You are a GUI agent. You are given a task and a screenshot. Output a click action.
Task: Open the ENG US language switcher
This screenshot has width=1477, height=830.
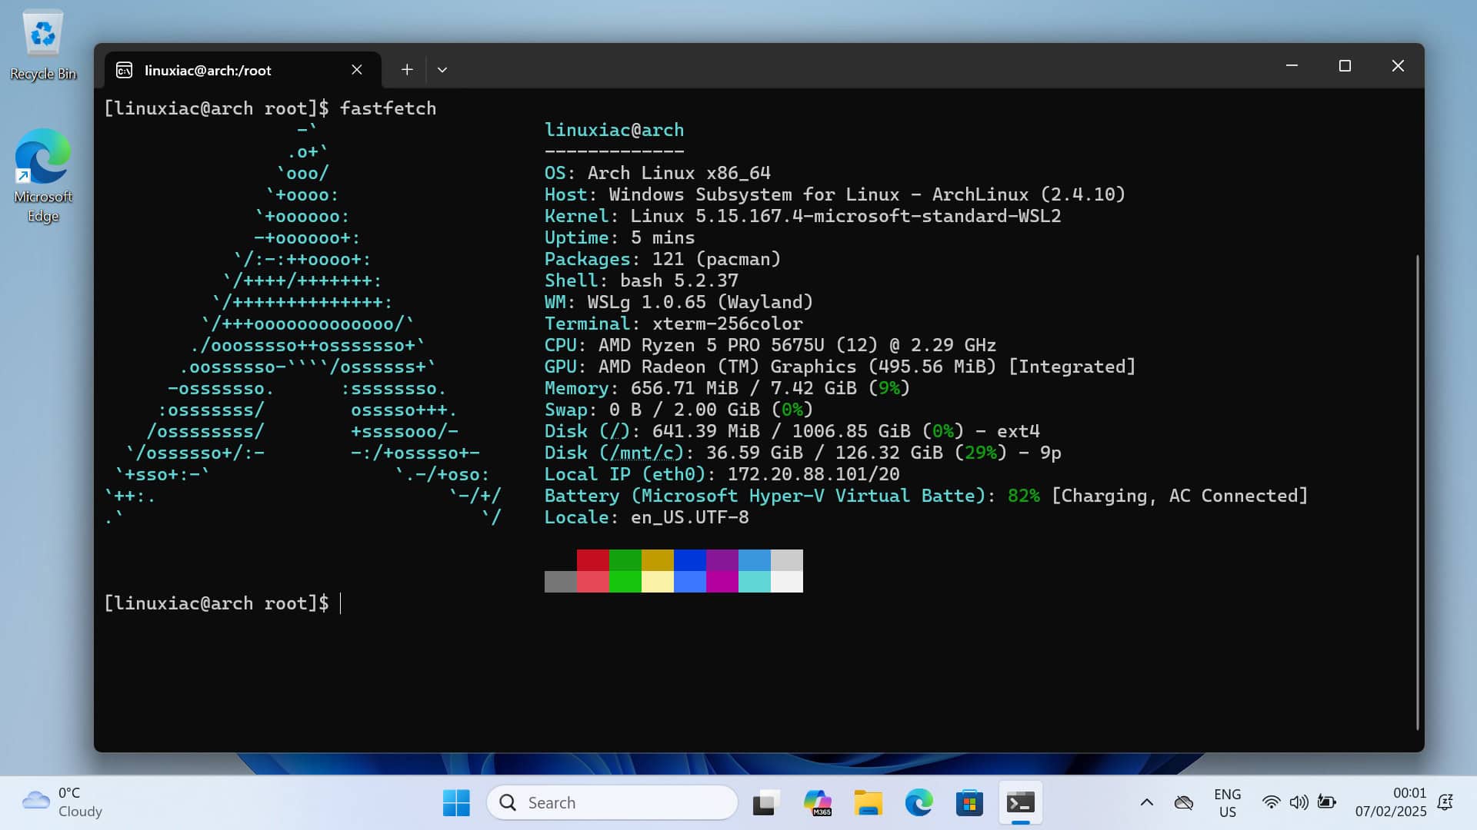pyautogui.click(x=1226, y=802)
